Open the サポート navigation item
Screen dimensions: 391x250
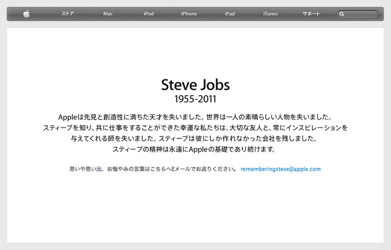pos(311,13)
